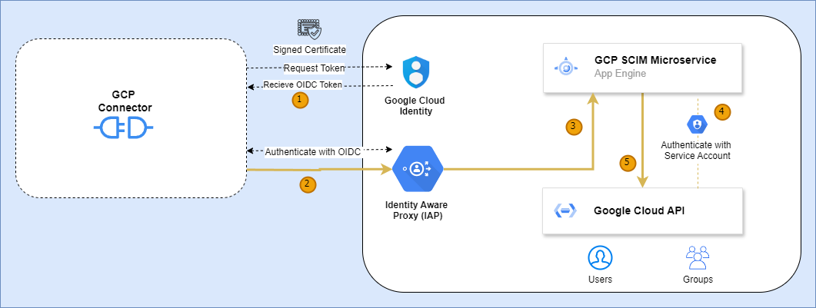Click the Signed Certificate icon
This screenshot has width=816, height=308.
click(309, 29)
